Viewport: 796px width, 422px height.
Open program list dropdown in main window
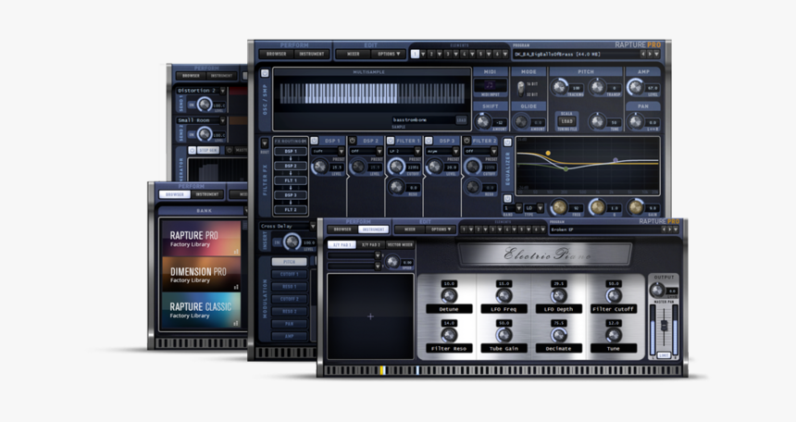tap(656, 54)
